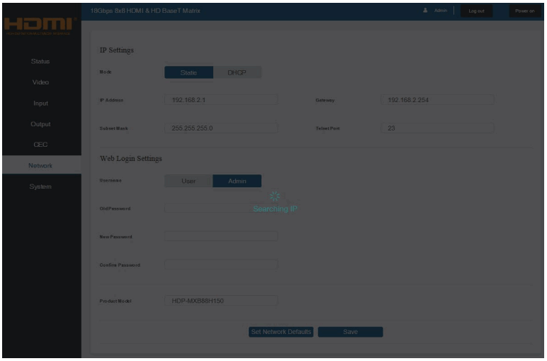
Task: Open the Status page
Action: coord(40,62)
